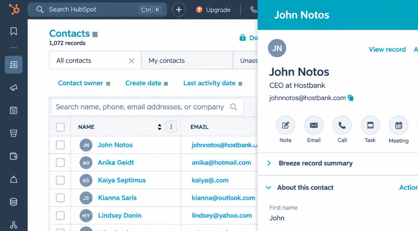
Task: Toggle the select-all contacts checkbox
Action: click(x=60, y=127)
